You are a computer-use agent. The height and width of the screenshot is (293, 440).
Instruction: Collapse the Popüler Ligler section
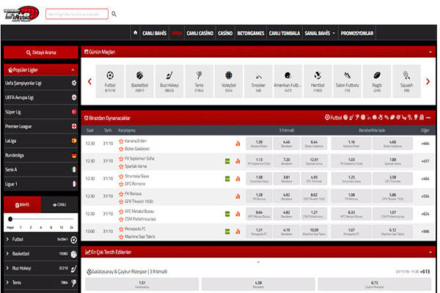click(73, 70)
